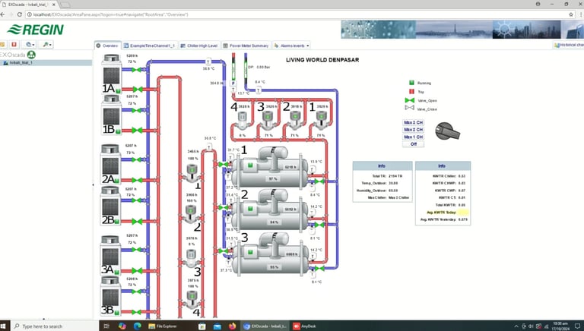Image resolution: width=584 pixels, height=331 pixels.
Task: Click the yellow Avg. KWTR Today field
Action: pyautogui.click(x=463, y=213)
